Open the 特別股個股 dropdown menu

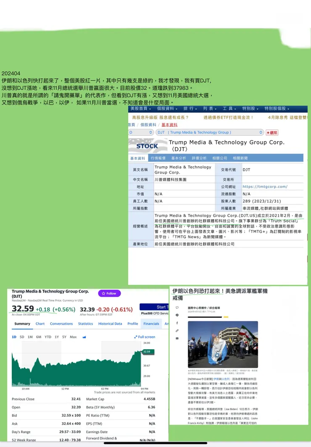[x=277, y=109]
